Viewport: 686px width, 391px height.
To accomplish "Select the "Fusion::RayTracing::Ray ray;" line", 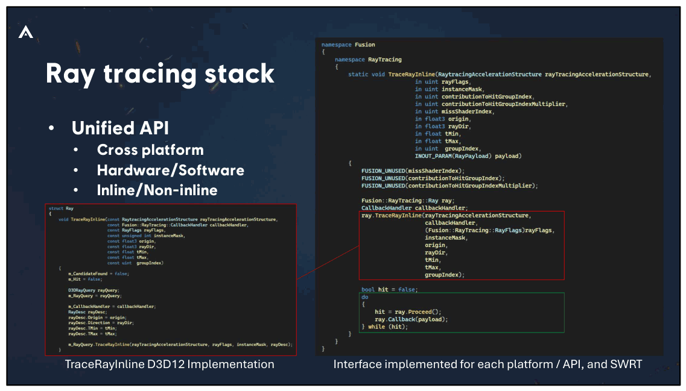I will pos(408,201).
